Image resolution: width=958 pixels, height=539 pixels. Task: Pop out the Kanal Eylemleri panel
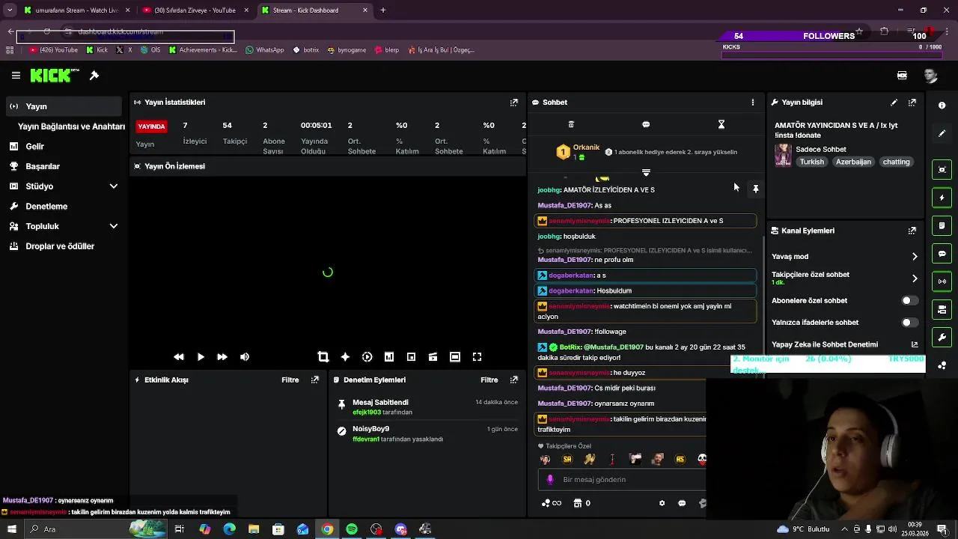912,231
